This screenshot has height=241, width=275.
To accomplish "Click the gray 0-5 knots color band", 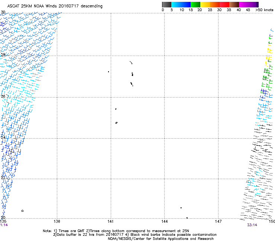I will click(x=166, y=4).
